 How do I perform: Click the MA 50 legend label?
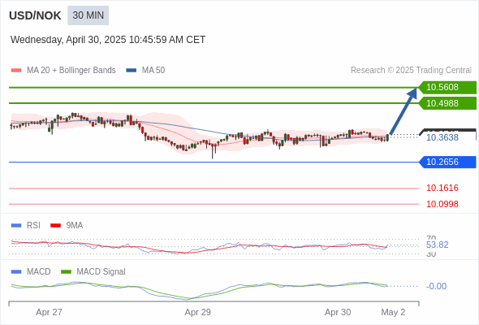coord(153,71)
